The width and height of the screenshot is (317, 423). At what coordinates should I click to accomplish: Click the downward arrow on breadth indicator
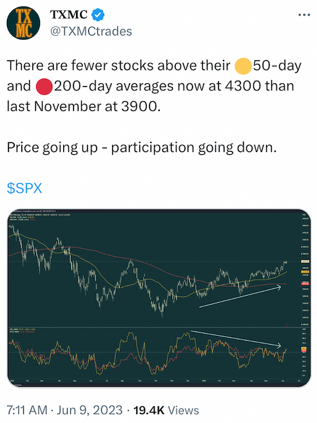236,339
